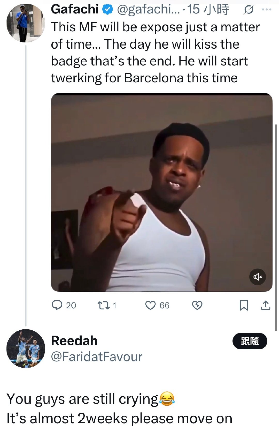Open Reedah's profile avatar

[26, 348]
